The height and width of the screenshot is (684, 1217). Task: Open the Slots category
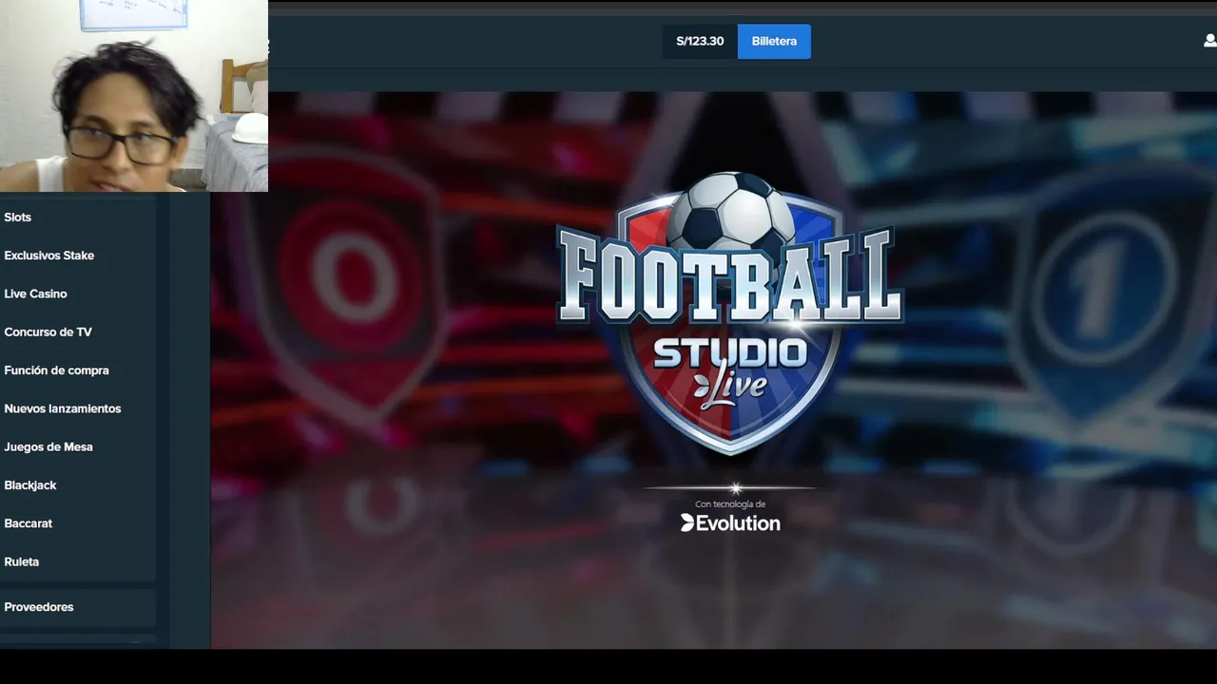click(x=17, y=218)
